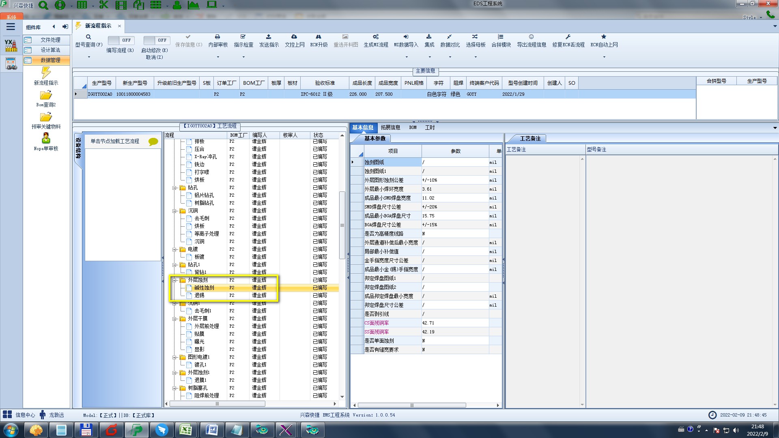Click the ECN升级 toolbar icon
The height and width of the screenshot is (438, 779).
click(x=318, y=37)
